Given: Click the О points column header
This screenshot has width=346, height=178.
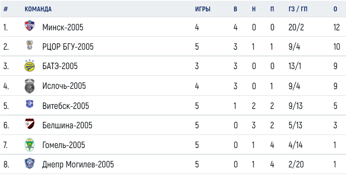Looking at the screenshot, I should coord(335,9).
